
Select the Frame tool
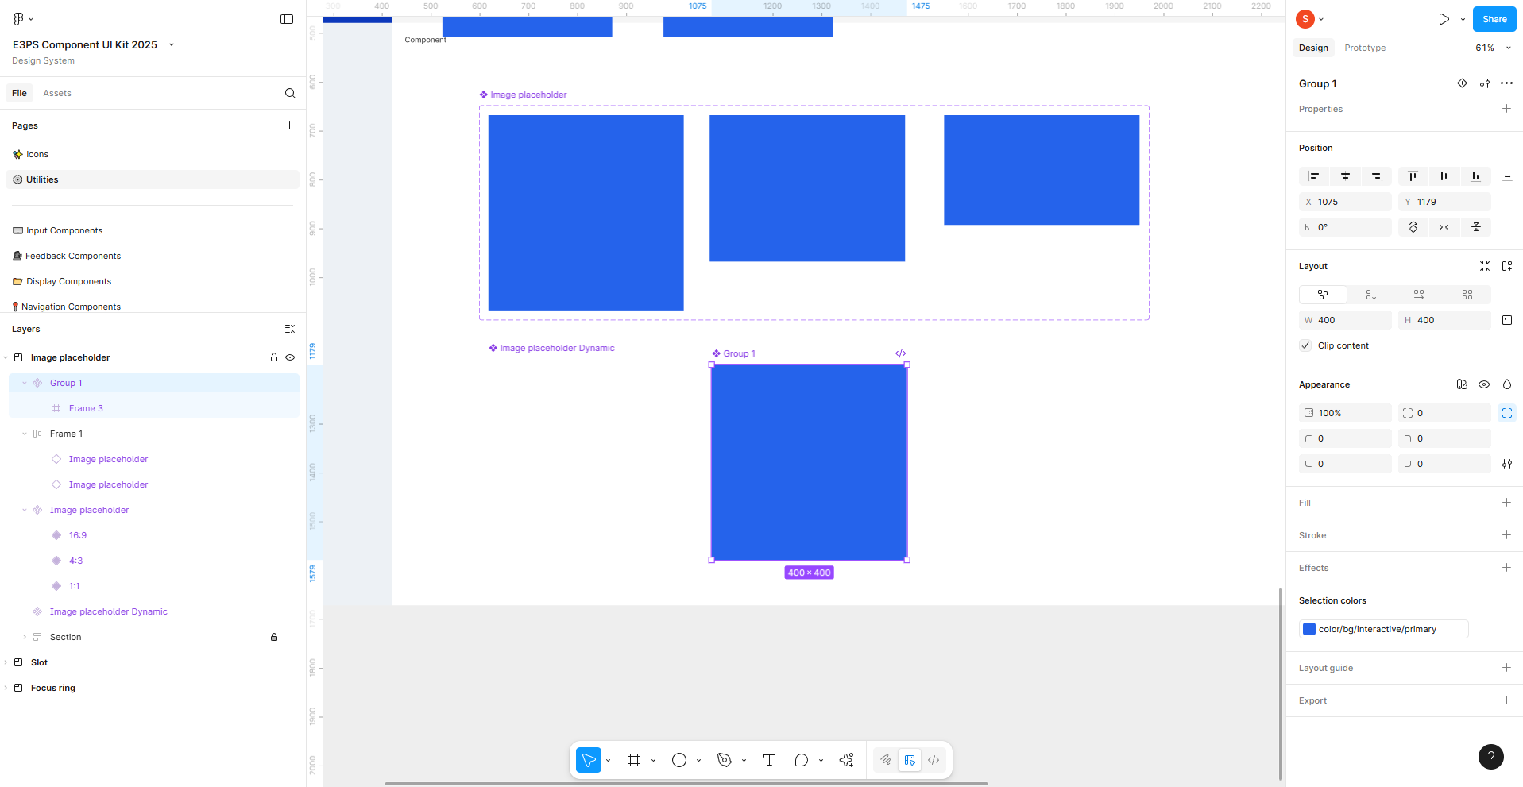(634, 760)
